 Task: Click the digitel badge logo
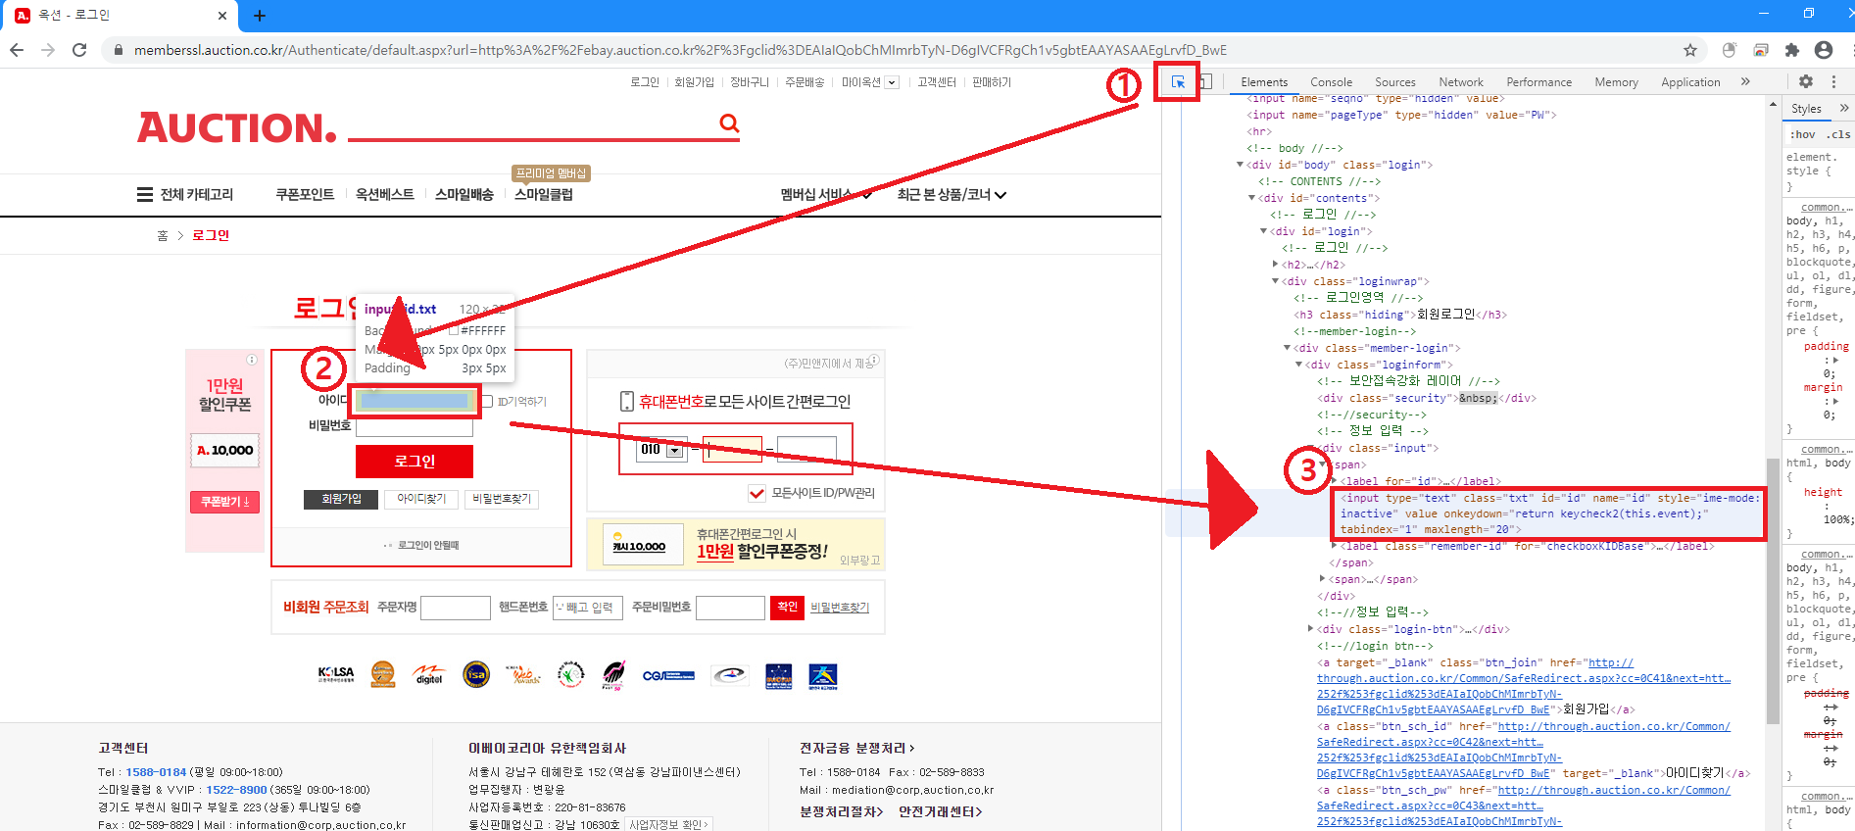click(x=429, y=674)
